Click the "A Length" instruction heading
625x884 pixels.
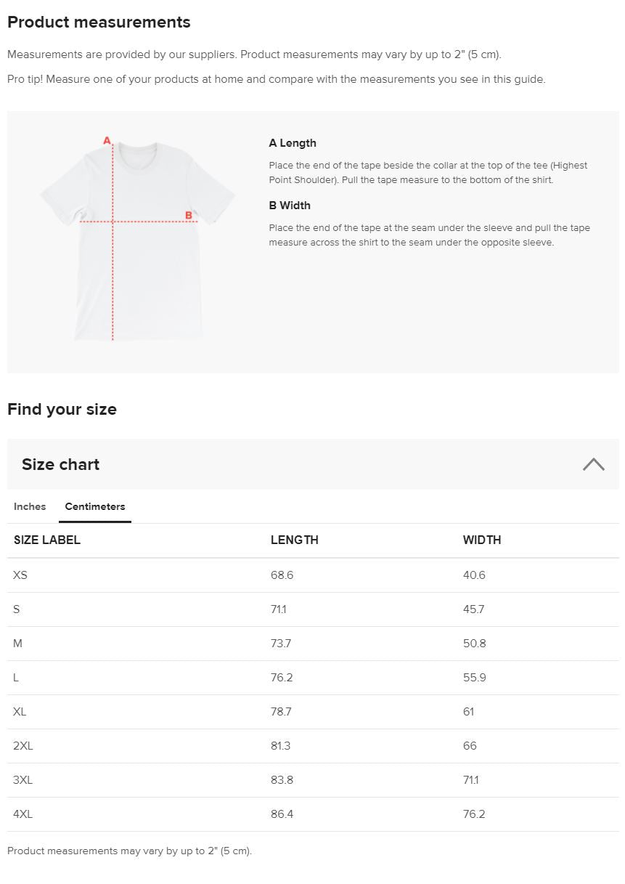click(x=293, y=143)
